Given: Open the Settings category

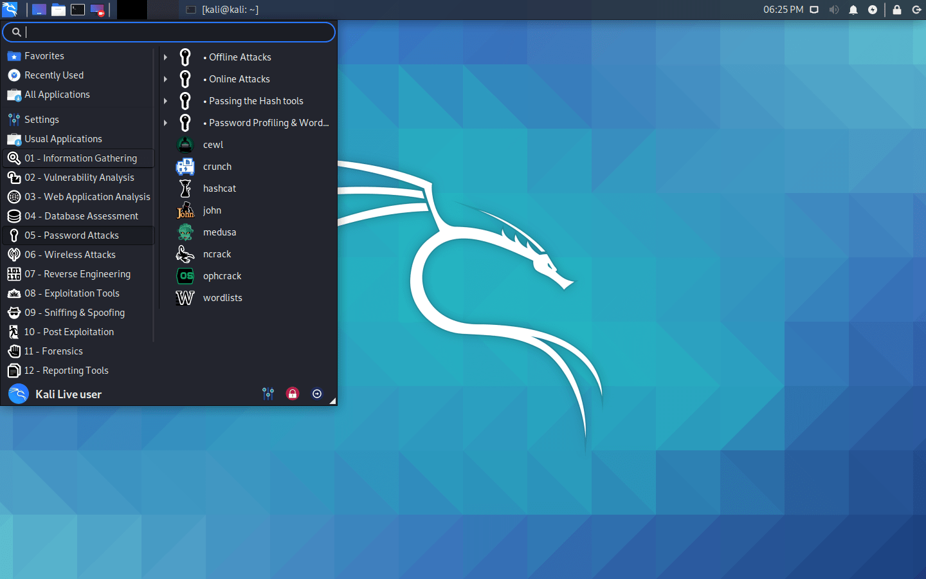Looking at the screenshot, I should click(78, 120).
